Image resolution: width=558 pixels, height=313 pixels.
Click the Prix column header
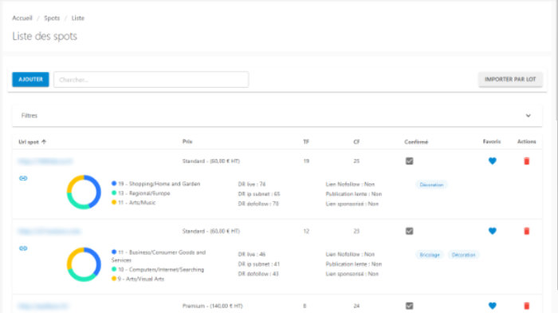(x=187, y=141)
